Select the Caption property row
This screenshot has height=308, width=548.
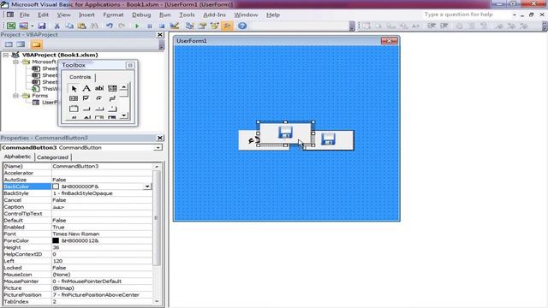coord(78,207)
